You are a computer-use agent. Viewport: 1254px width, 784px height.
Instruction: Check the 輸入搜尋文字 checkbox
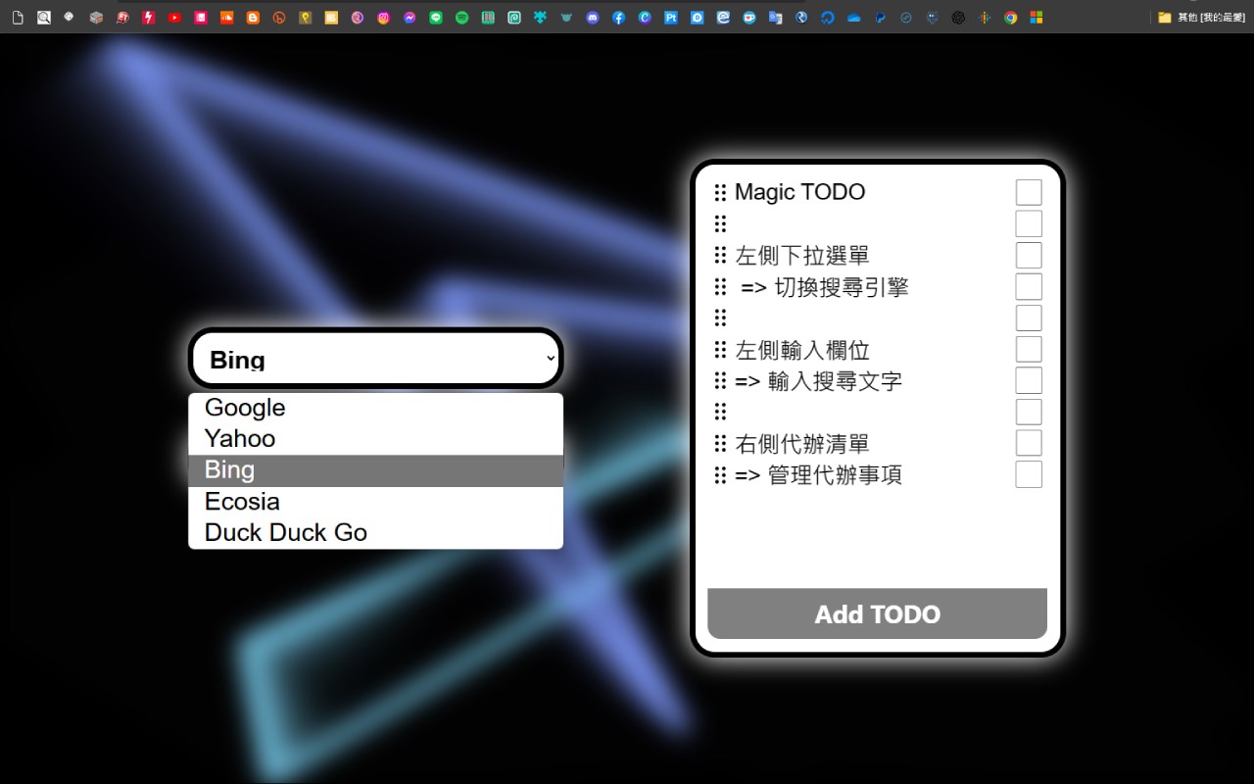tap(1029, 380)
